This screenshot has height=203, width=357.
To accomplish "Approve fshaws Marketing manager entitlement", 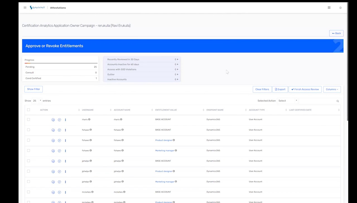I will point(53,151).
